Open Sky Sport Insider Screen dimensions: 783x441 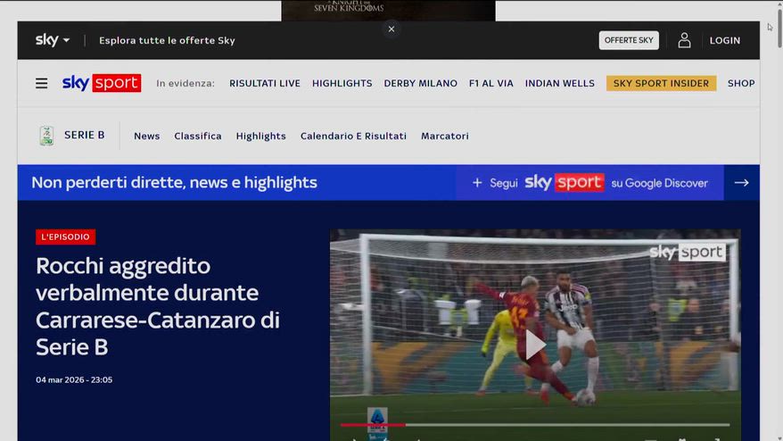(661, 83)
